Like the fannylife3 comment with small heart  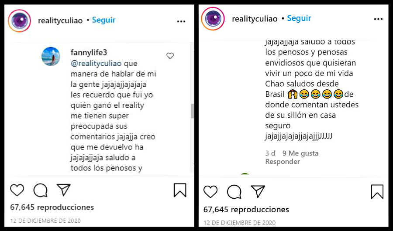click(x=170, y=56)
